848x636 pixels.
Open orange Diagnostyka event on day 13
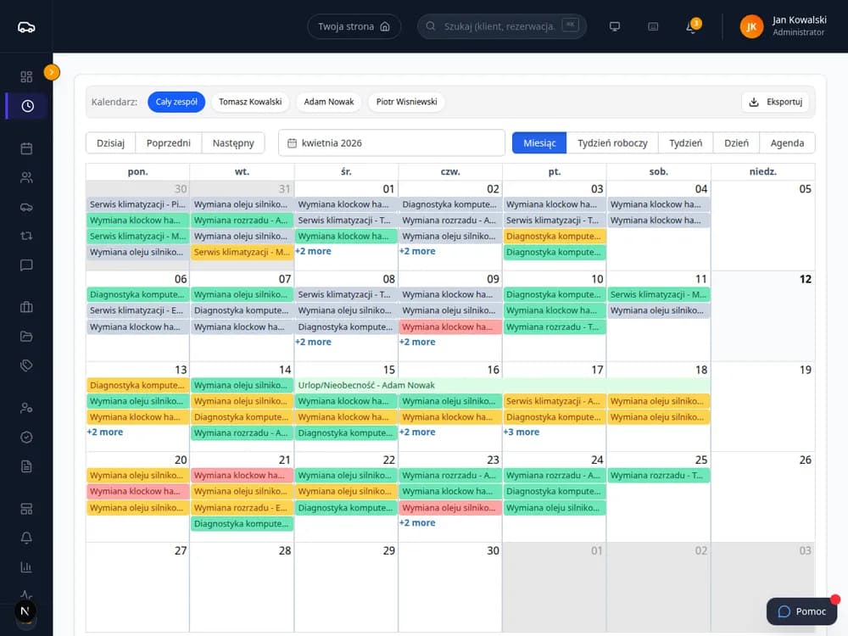[x=137, y=385]
